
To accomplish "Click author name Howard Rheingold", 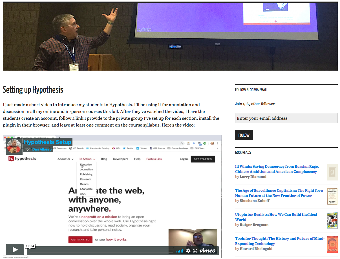I will [x=256, y=249].
